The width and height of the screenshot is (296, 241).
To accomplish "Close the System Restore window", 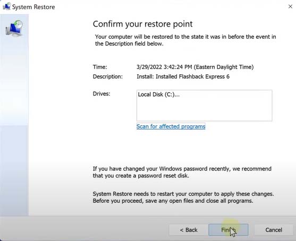I will click(x=290, y=6).
